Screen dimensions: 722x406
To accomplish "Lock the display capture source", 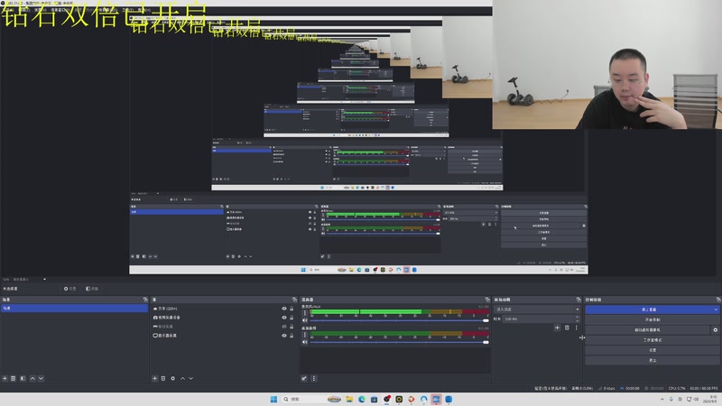I will pos(292,336).
